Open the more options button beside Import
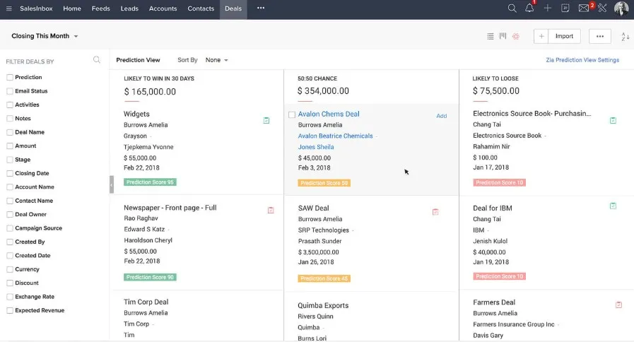 pos(599,36)
